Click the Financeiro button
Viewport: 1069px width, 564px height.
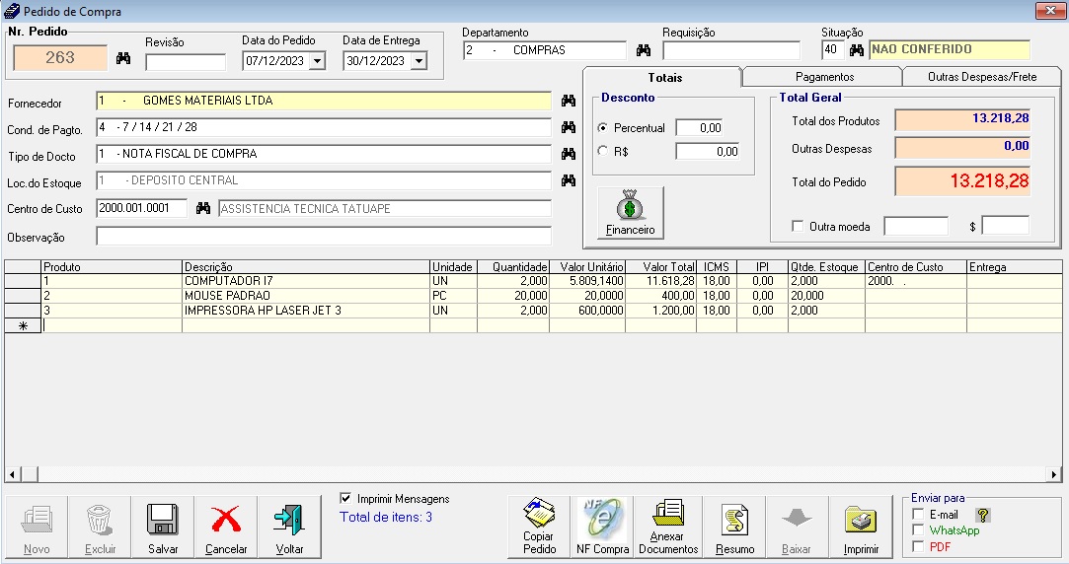click(630, 213)
